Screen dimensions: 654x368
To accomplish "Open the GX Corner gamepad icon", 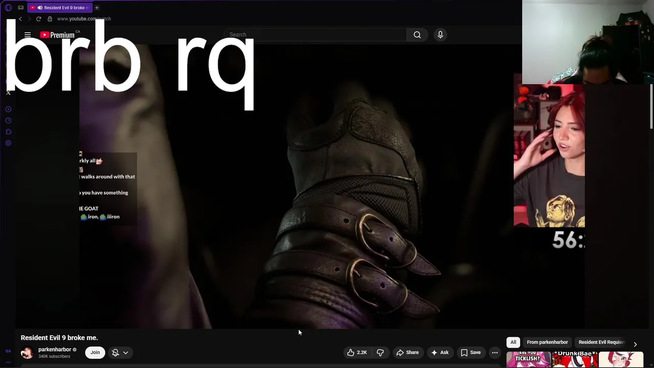I will tap(20, 8).
